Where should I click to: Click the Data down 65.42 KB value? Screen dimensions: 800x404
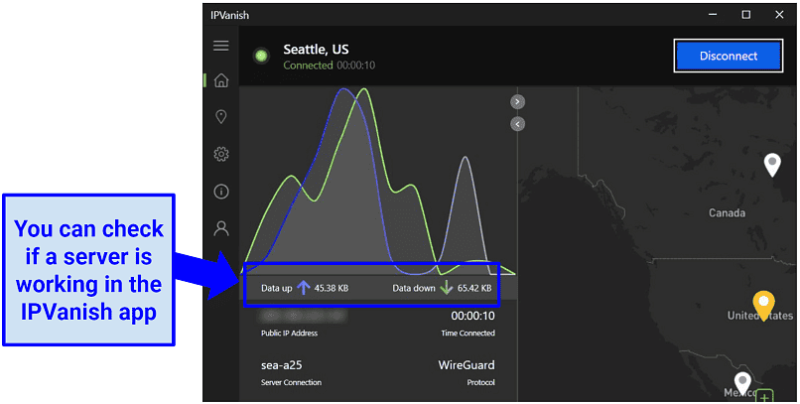tap(474, 288)
